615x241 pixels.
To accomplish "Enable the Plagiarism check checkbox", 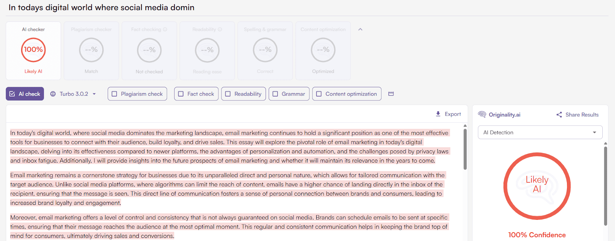I will pos(114,93).
